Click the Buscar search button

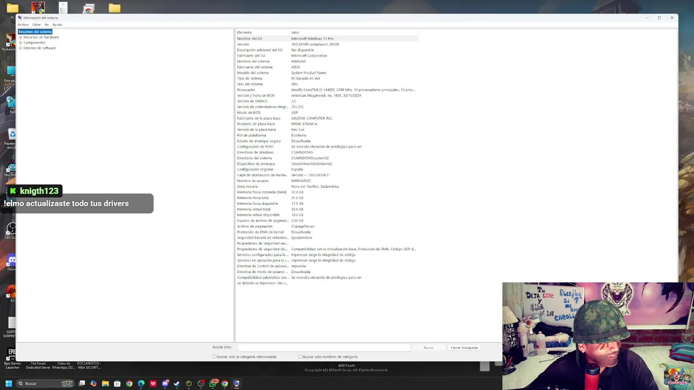coord(428,347)
